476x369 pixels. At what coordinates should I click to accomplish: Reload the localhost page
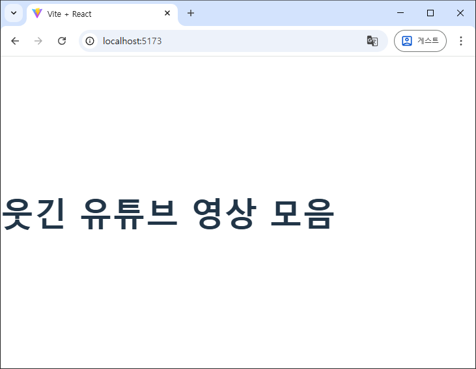click(x=62, y=41)
